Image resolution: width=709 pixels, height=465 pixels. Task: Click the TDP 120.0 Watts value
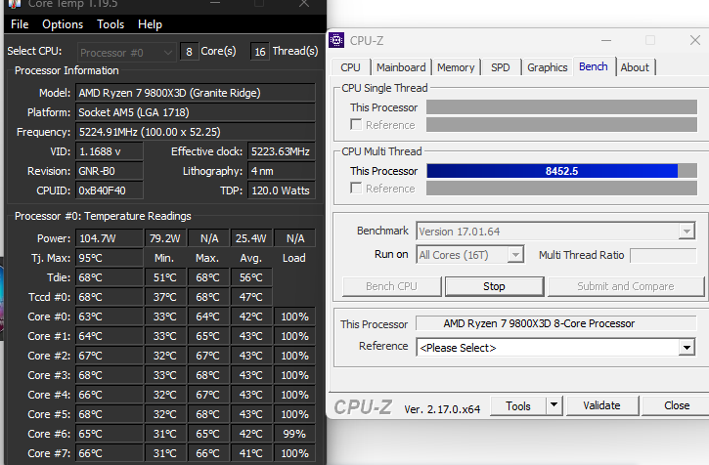click(x=282, y=190)
